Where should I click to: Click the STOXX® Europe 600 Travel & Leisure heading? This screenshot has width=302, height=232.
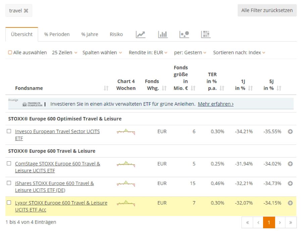tap(52, 151)
